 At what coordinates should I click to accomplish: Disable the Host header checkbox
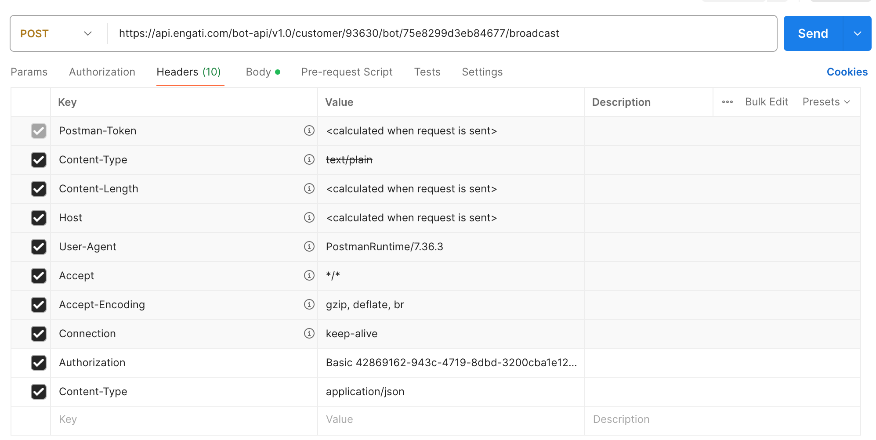[x=39, y=217]
